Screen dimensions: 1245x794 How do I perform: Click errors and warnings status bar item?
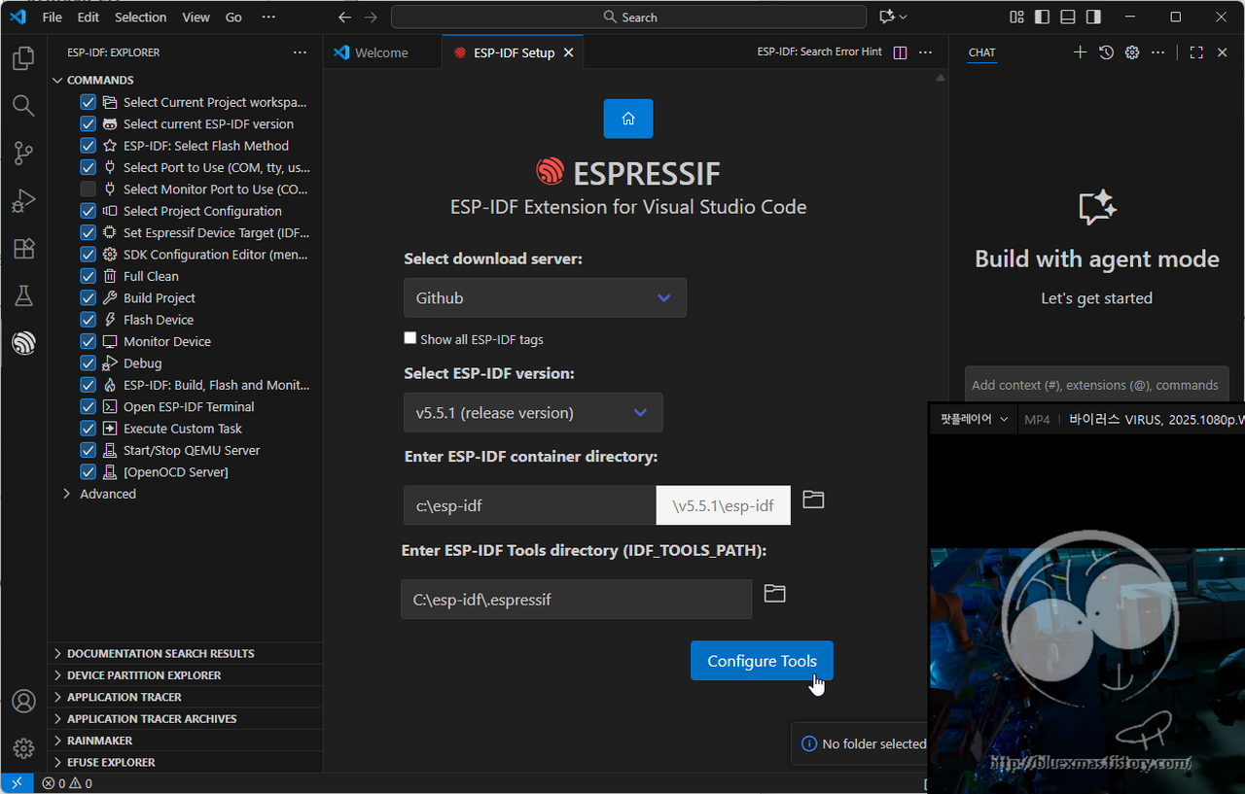pyautogui.click(x=67, y=783)
